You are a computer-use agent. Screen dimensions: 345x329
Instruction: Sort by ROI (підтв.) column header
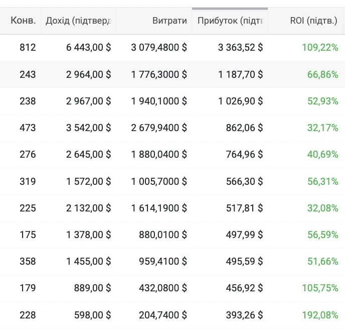click(x=313, y=21)
